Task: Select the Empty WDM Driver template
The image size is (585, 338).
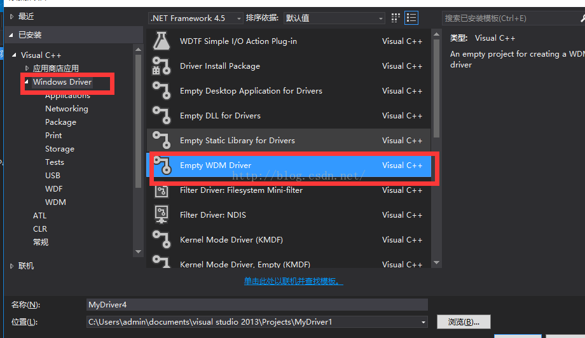Action: (289, 165)
